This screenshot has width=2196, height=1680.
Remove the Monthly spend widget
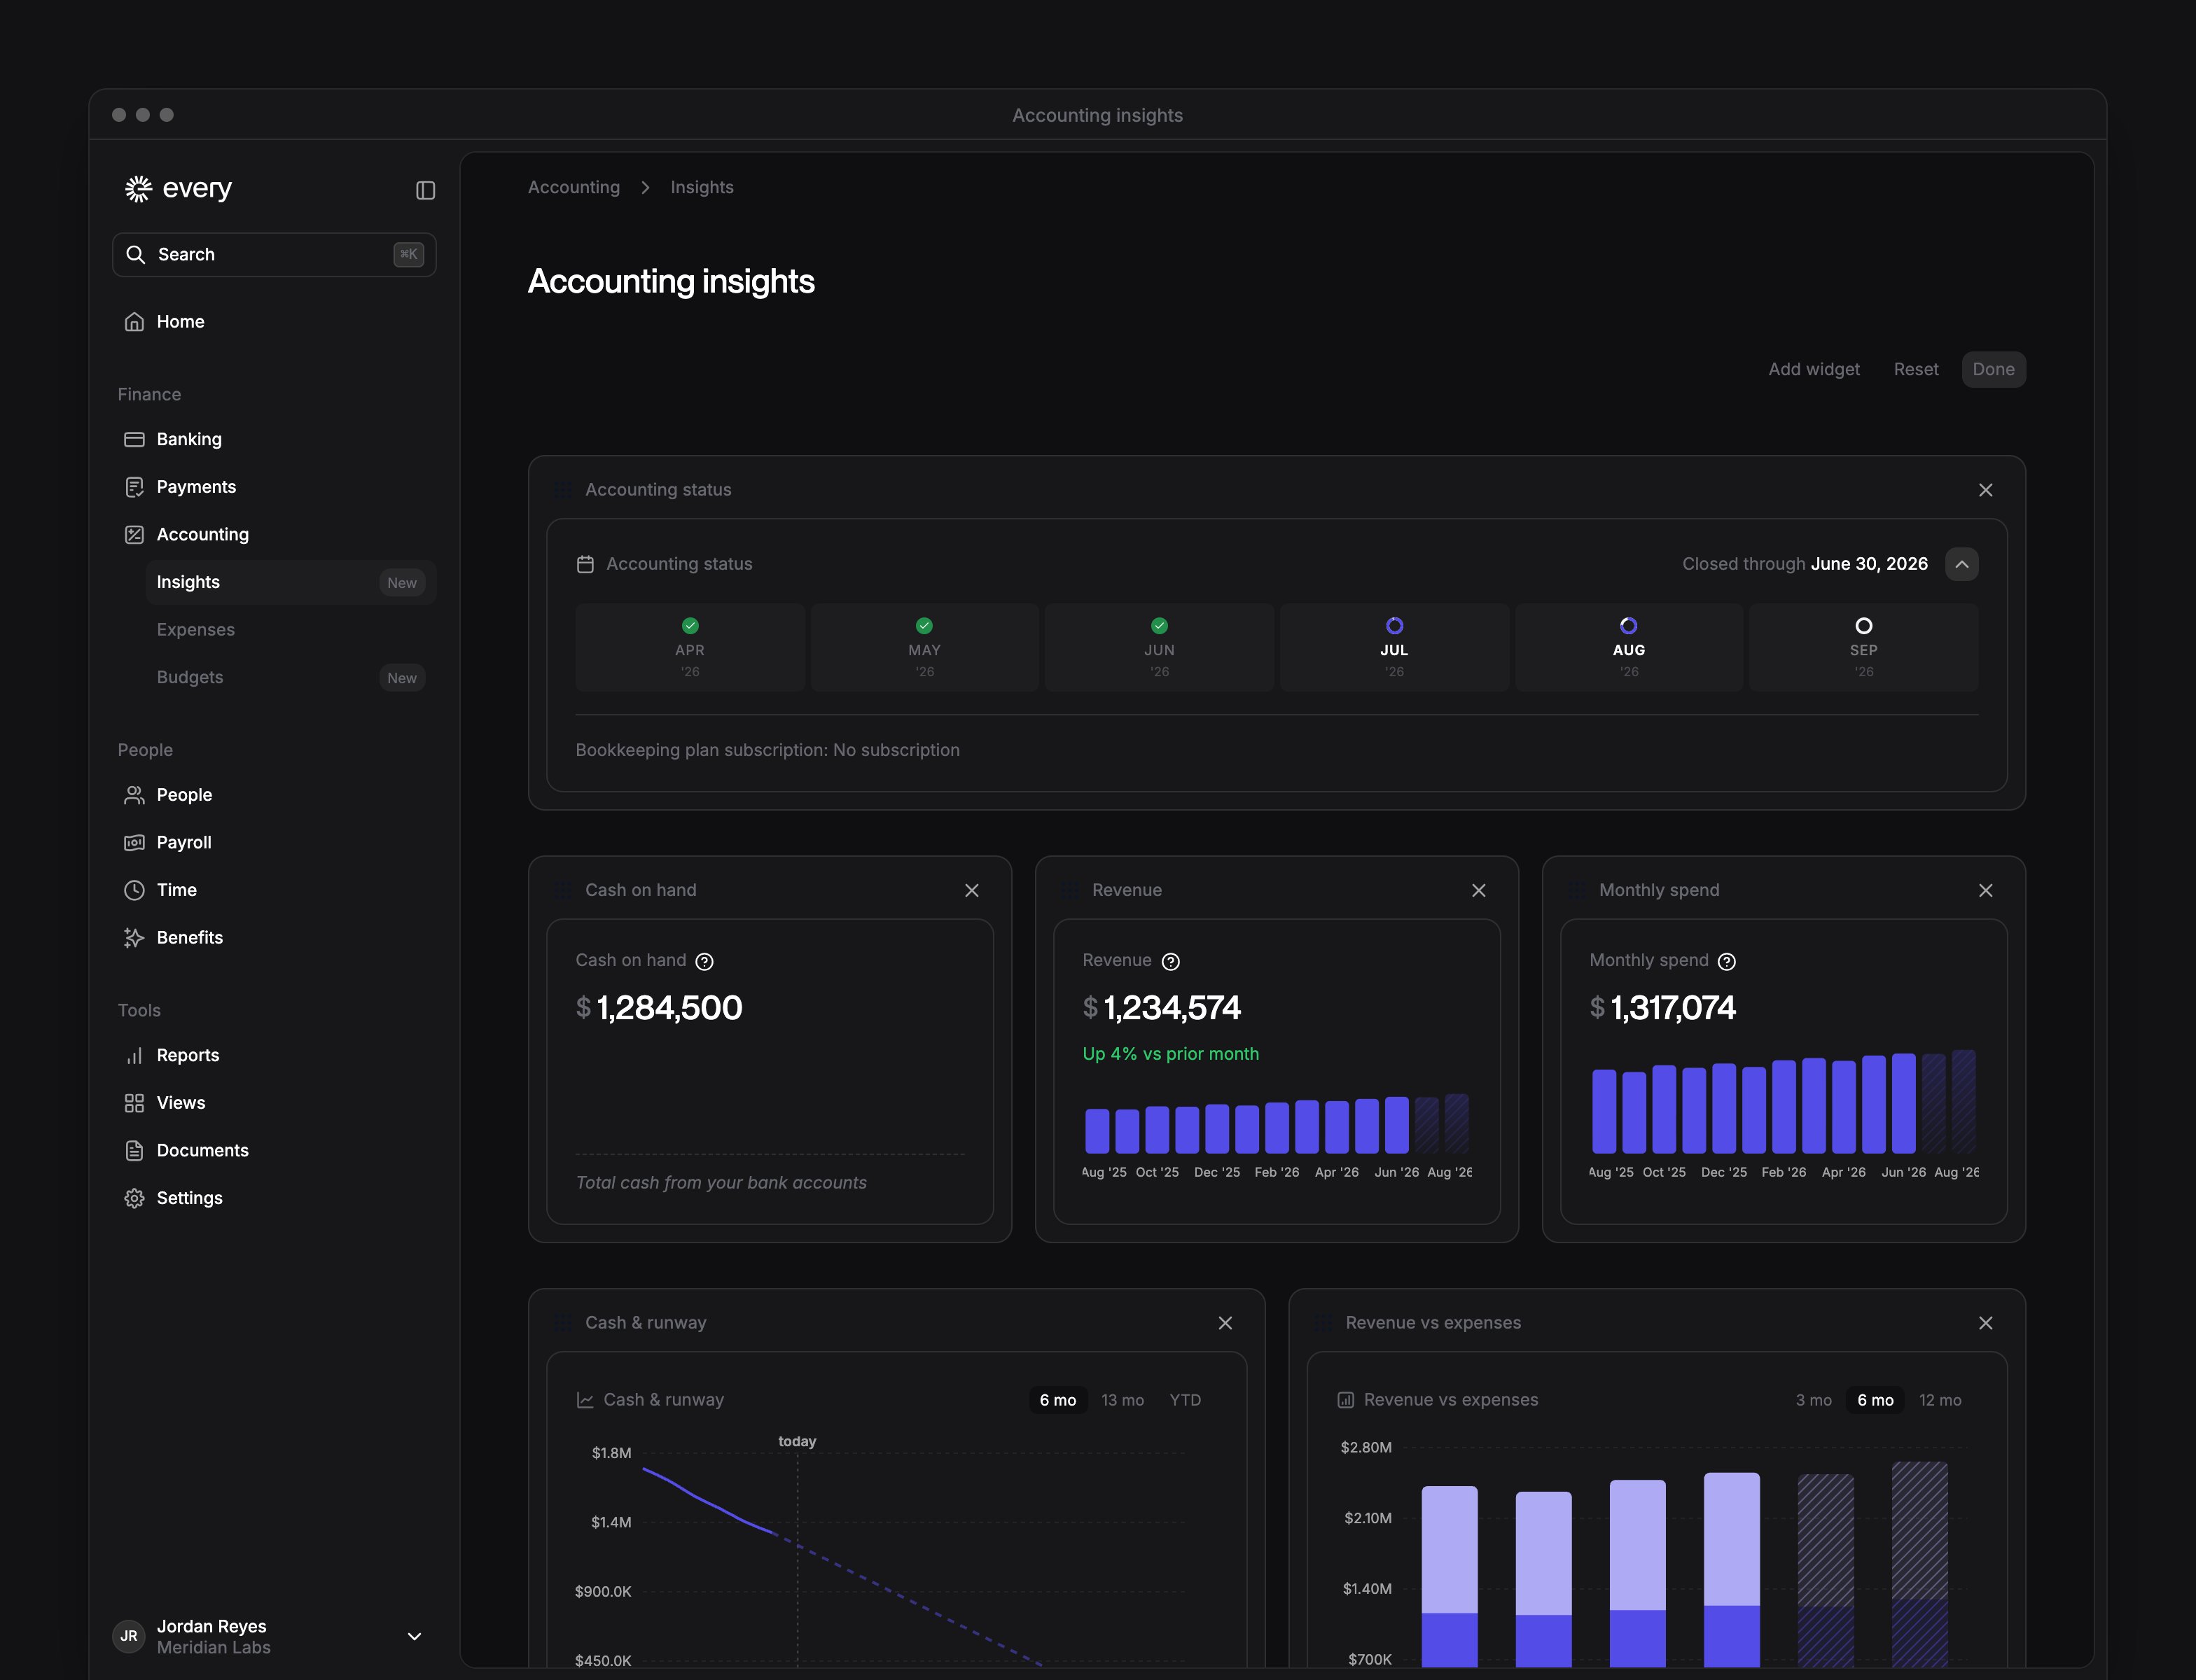[1986, 890]
